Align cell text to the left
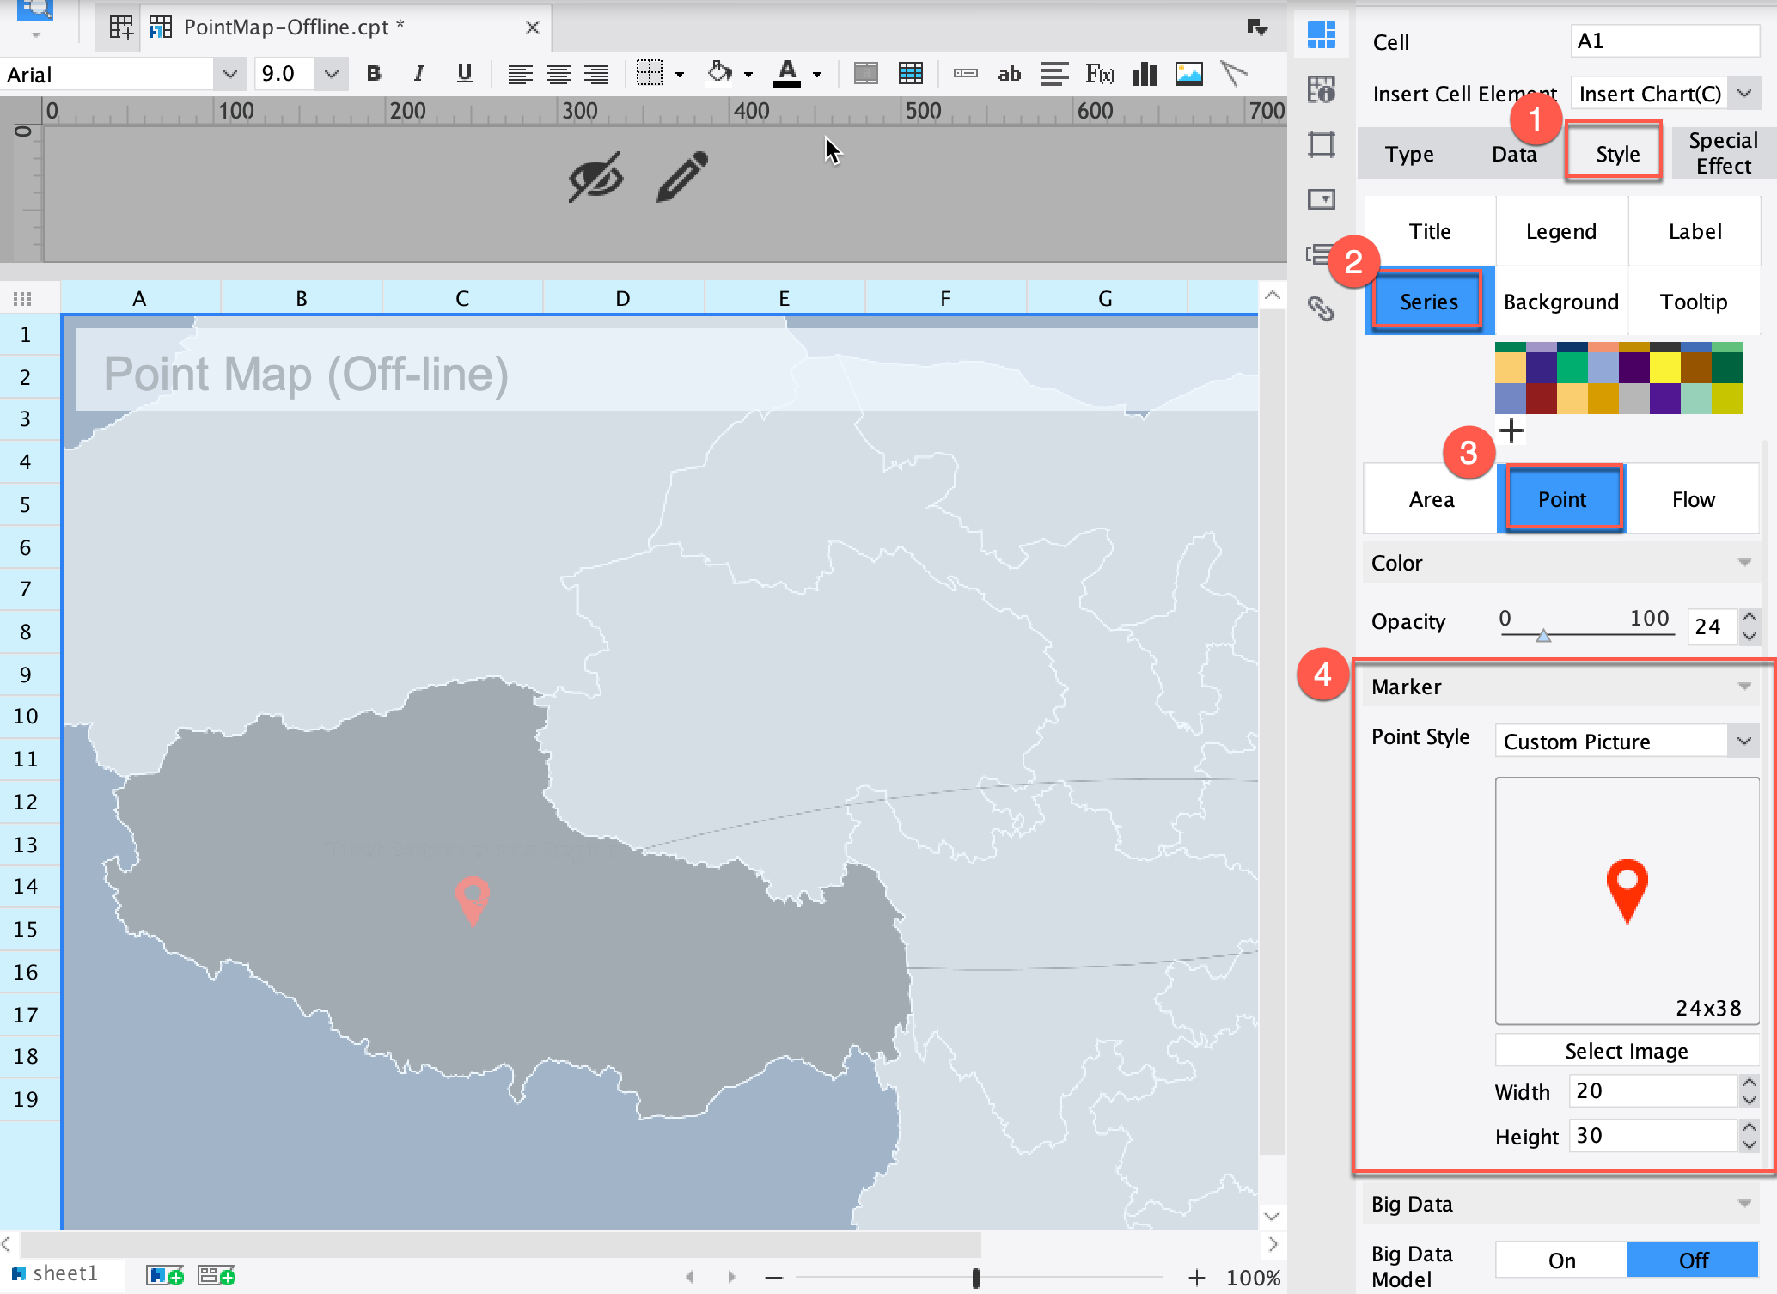The height and width of the screenshot is (1294, 1777). click(520, 75)
